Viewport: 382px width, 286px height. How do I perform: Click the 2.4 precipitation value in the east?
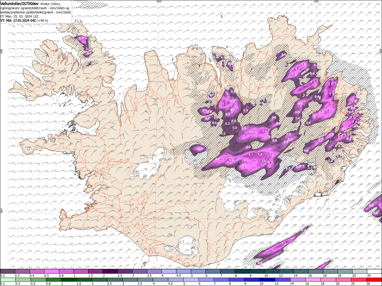pyautogui.click(x=355, y=122)
